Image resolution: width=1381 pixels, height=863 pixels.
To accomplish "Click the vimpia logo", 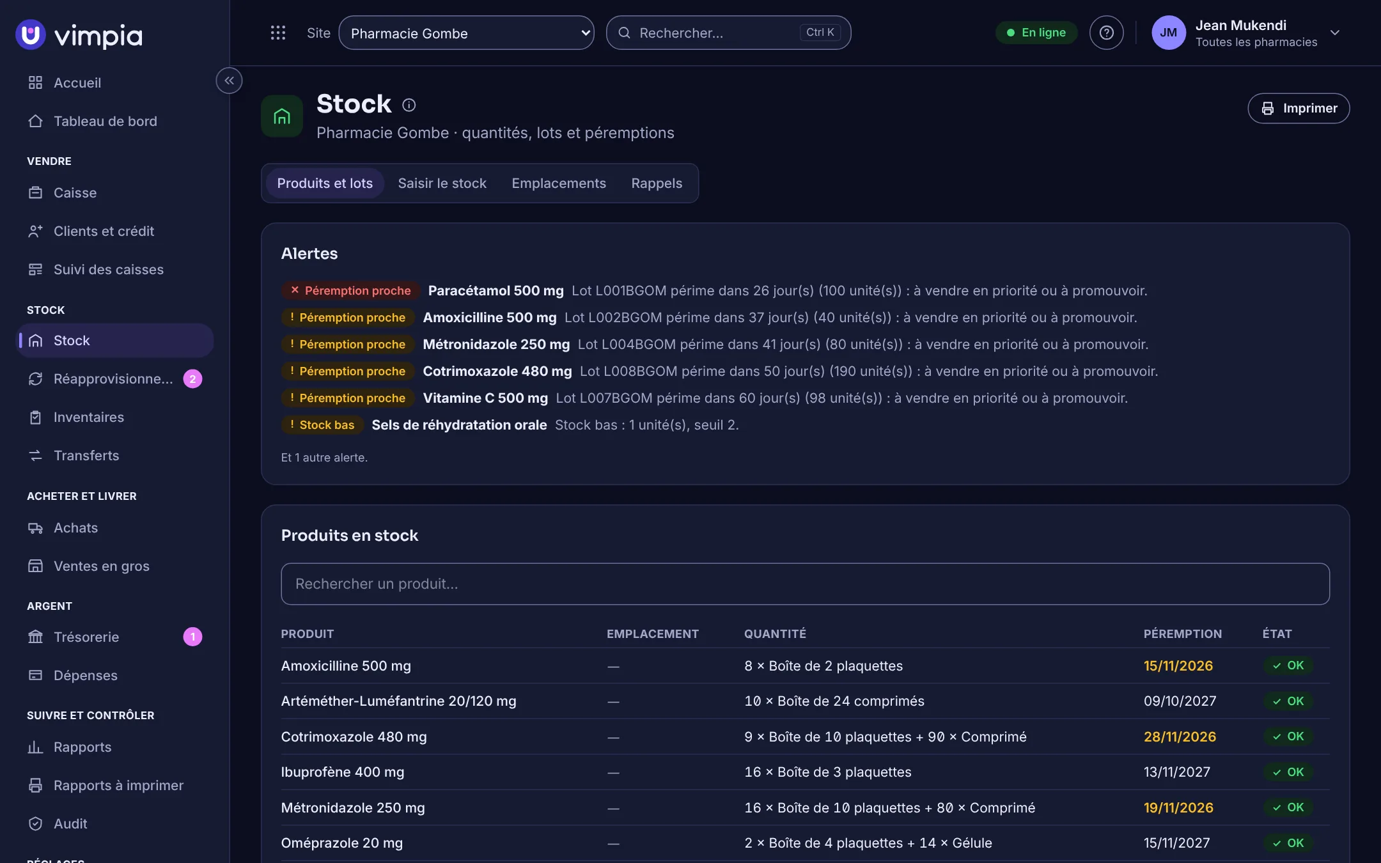I will 79,35.
